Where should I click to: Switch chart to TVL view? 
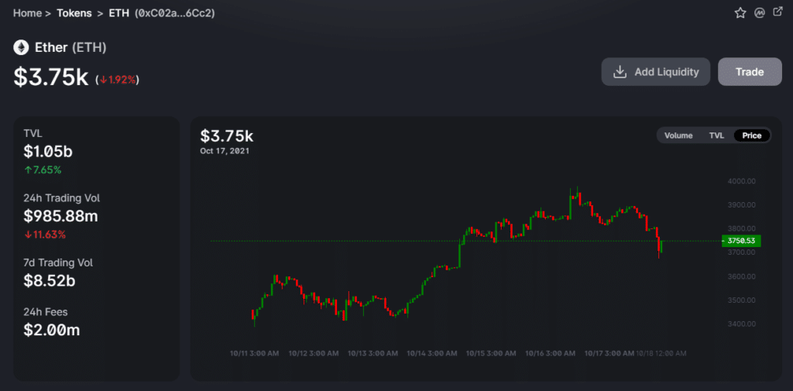[716, 135]
